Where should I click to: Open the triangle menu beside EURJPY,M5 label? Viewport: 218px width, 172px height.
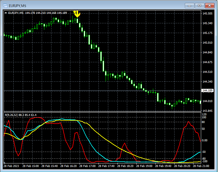click(x=6, y=13)
